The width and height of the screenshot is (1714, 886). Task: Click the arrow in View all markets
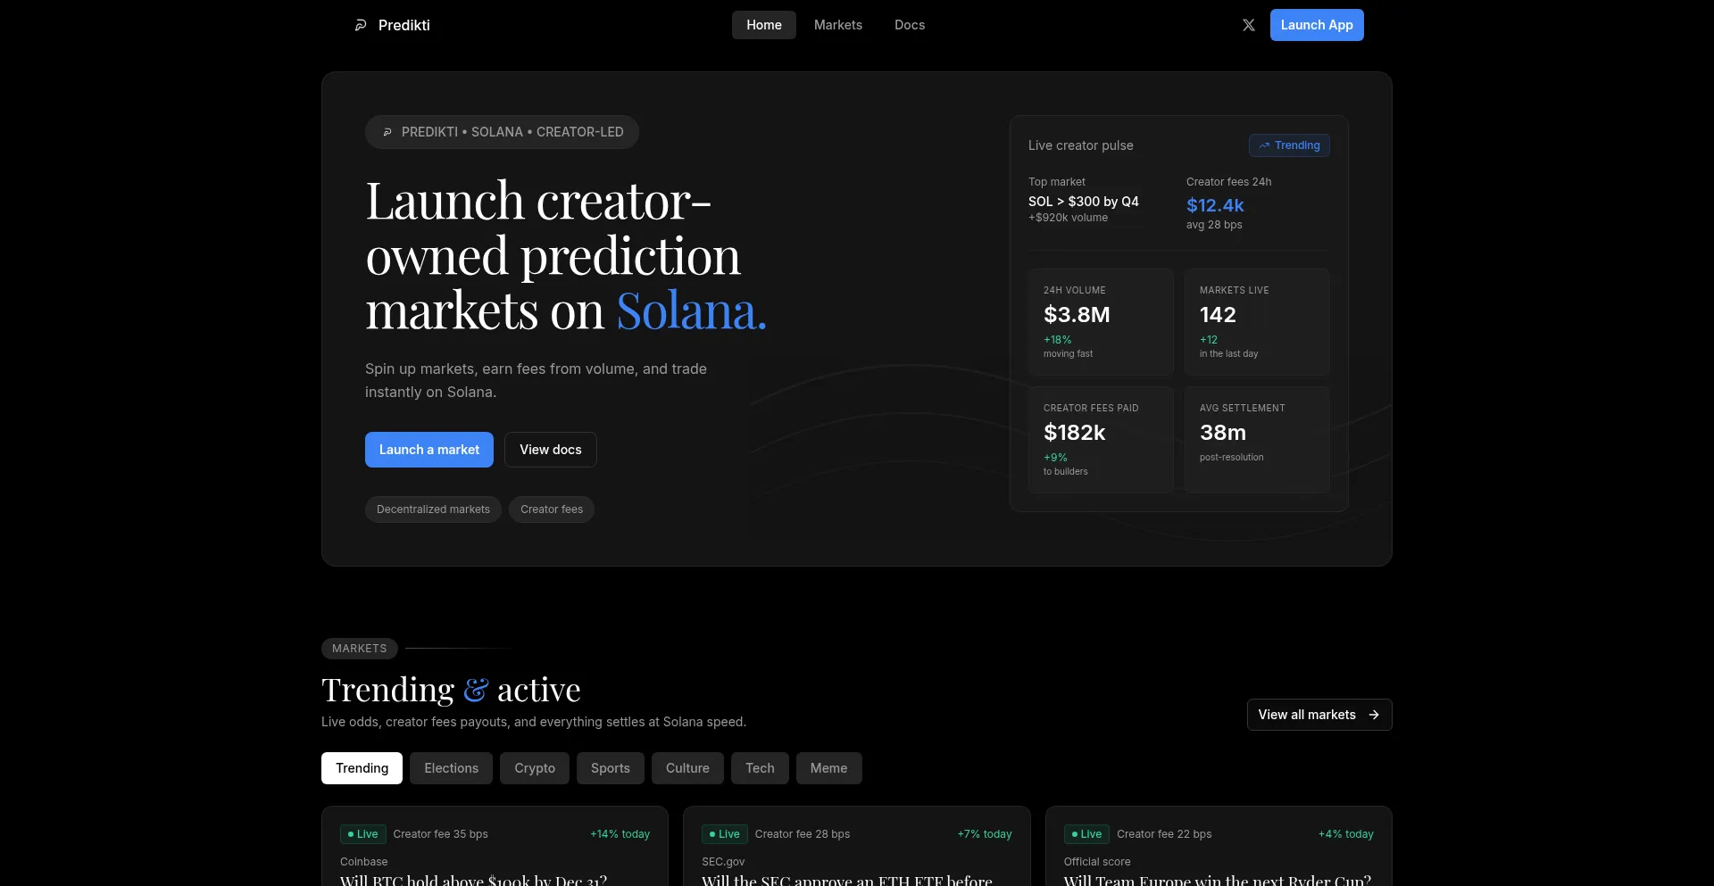coord(1374,715)
